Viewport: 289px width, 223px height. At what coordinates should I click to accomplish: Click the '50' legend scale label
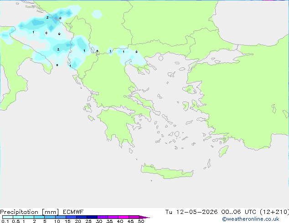[x=141, y=221]
